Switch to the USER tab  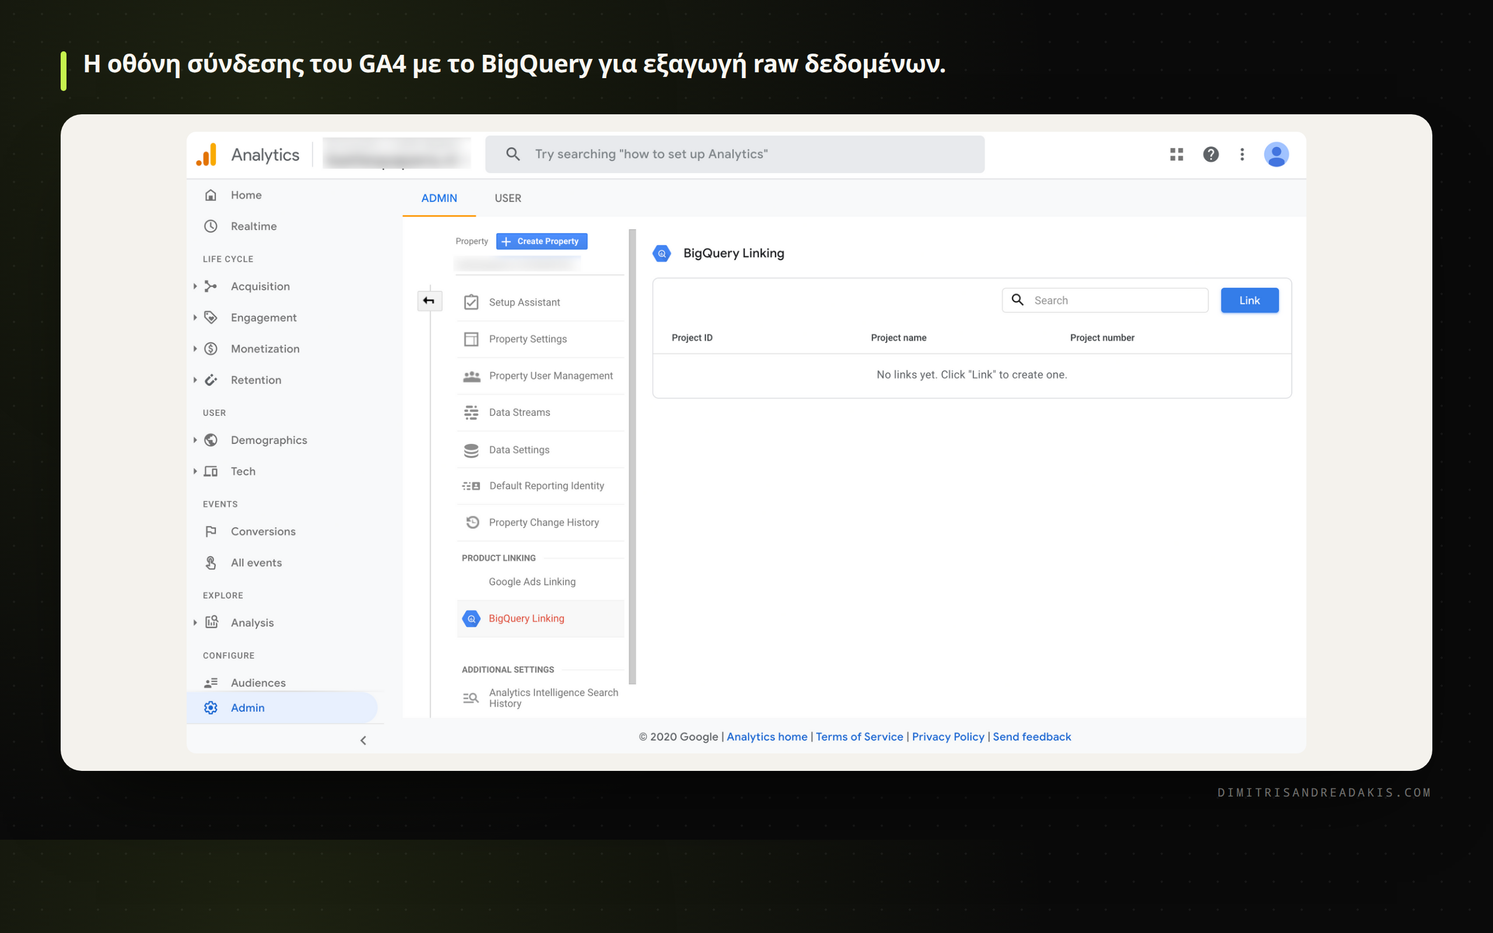[x=508, y=198]
